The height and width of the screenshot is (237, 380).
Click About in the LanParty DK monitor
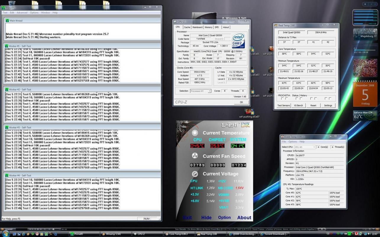pos(244,218)
